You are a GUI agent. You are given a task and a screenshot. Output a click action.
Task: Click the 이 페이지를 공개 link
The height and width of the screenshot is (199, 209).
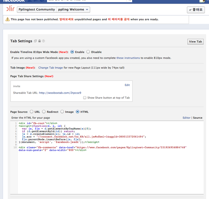pyautogui.click(x=119, y=19)
